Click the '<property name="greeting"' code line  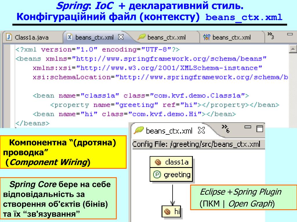coord(165,105)
